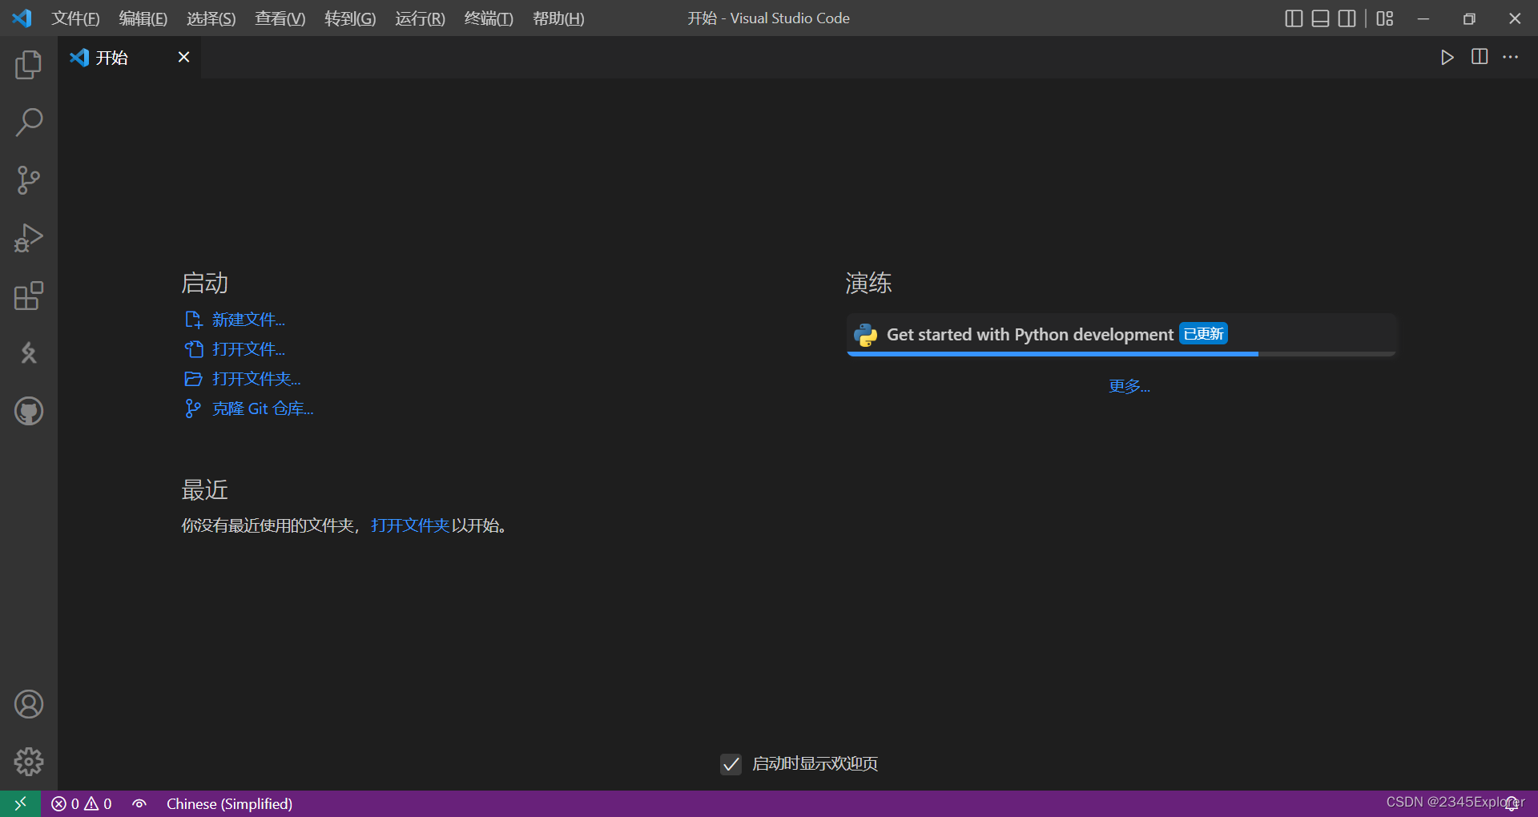Open the GitHub view in activity bar

click(28, 411)
